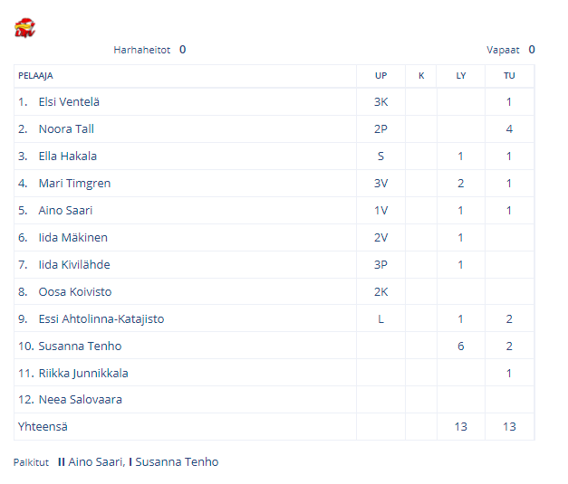
Task: Click the UP column header
Action: pyautogui.click(x=380, y=76)
